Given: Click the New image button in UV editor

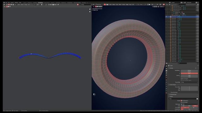Looking at the screenshot, I should tap(50, 4).
